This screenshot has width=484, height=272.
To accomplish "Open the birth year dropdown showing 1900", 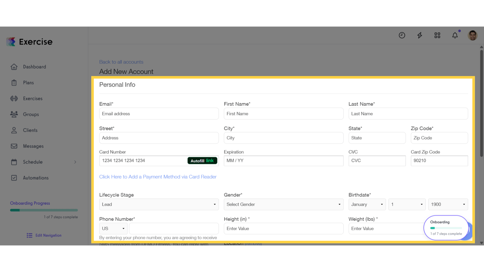I will coord(448,204).
